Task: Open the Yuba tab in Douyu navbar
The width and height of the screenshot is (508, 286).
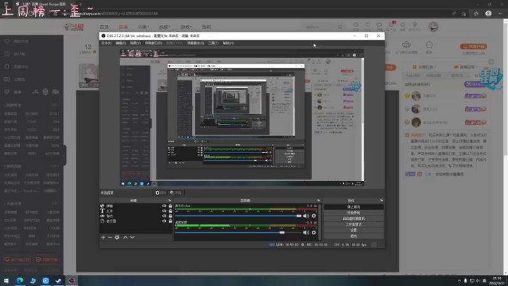Action: pos(206,27)
